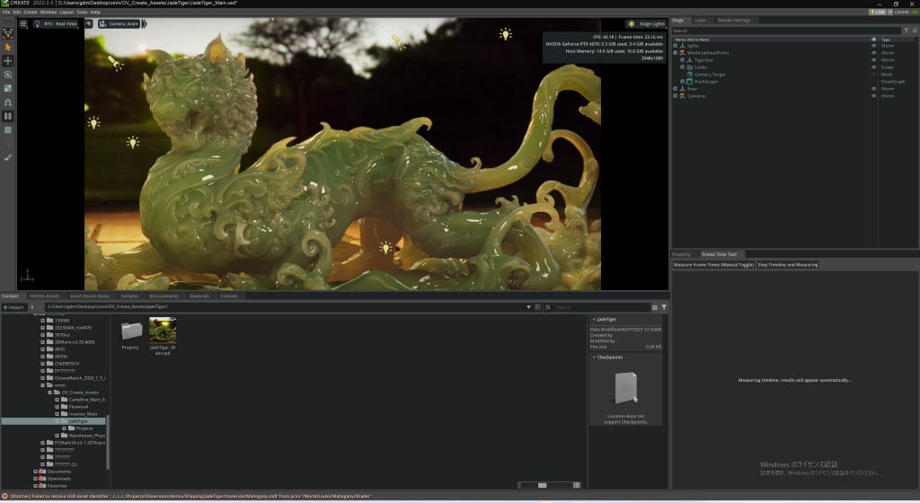The width and height of the screenshot is (920, 503).
Task: Click the paint brush tool icon
Action: tap(7, 157)
